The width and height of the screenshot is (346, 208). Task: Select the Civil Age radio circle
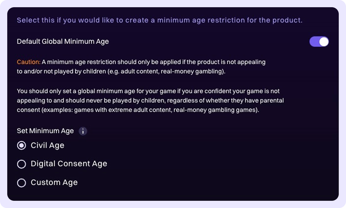click(21, 146)
